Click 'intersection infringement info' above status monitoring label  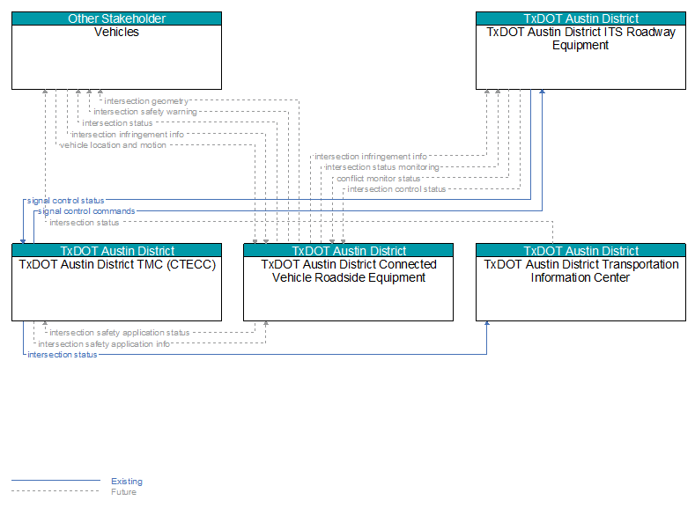371,157
